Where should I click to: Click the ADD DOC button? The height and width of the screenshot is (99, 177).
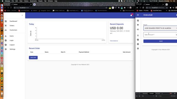33,57
